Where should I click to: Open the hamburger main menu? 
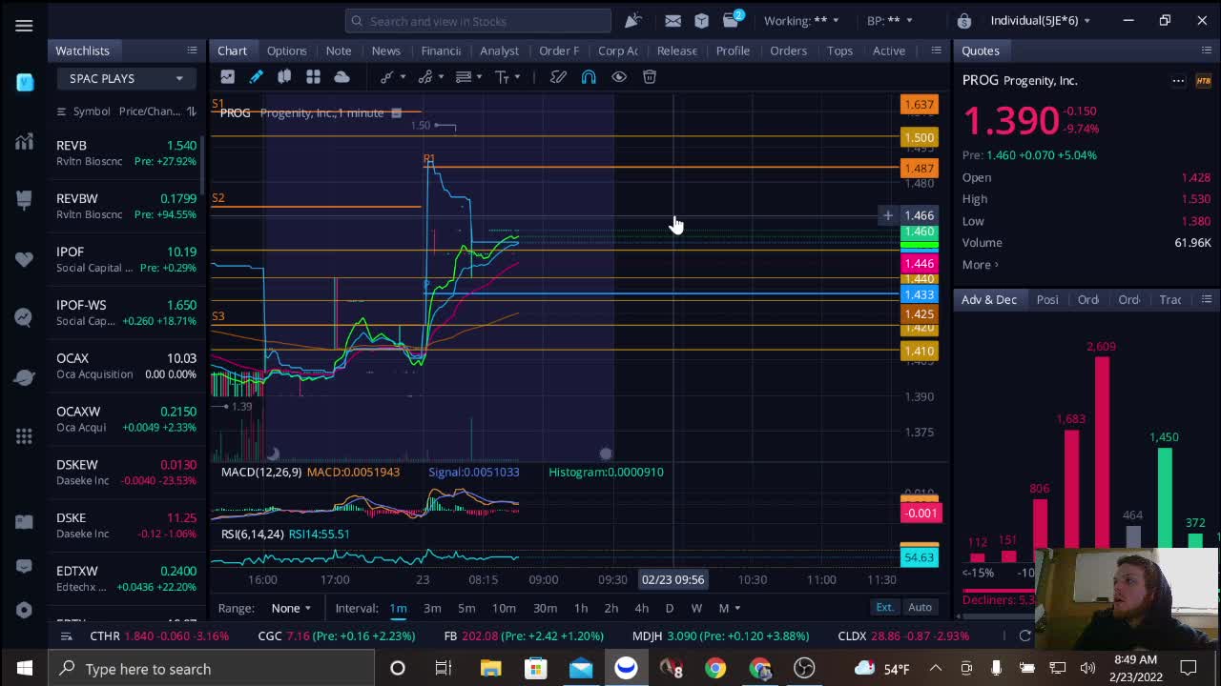coord(24,26)
